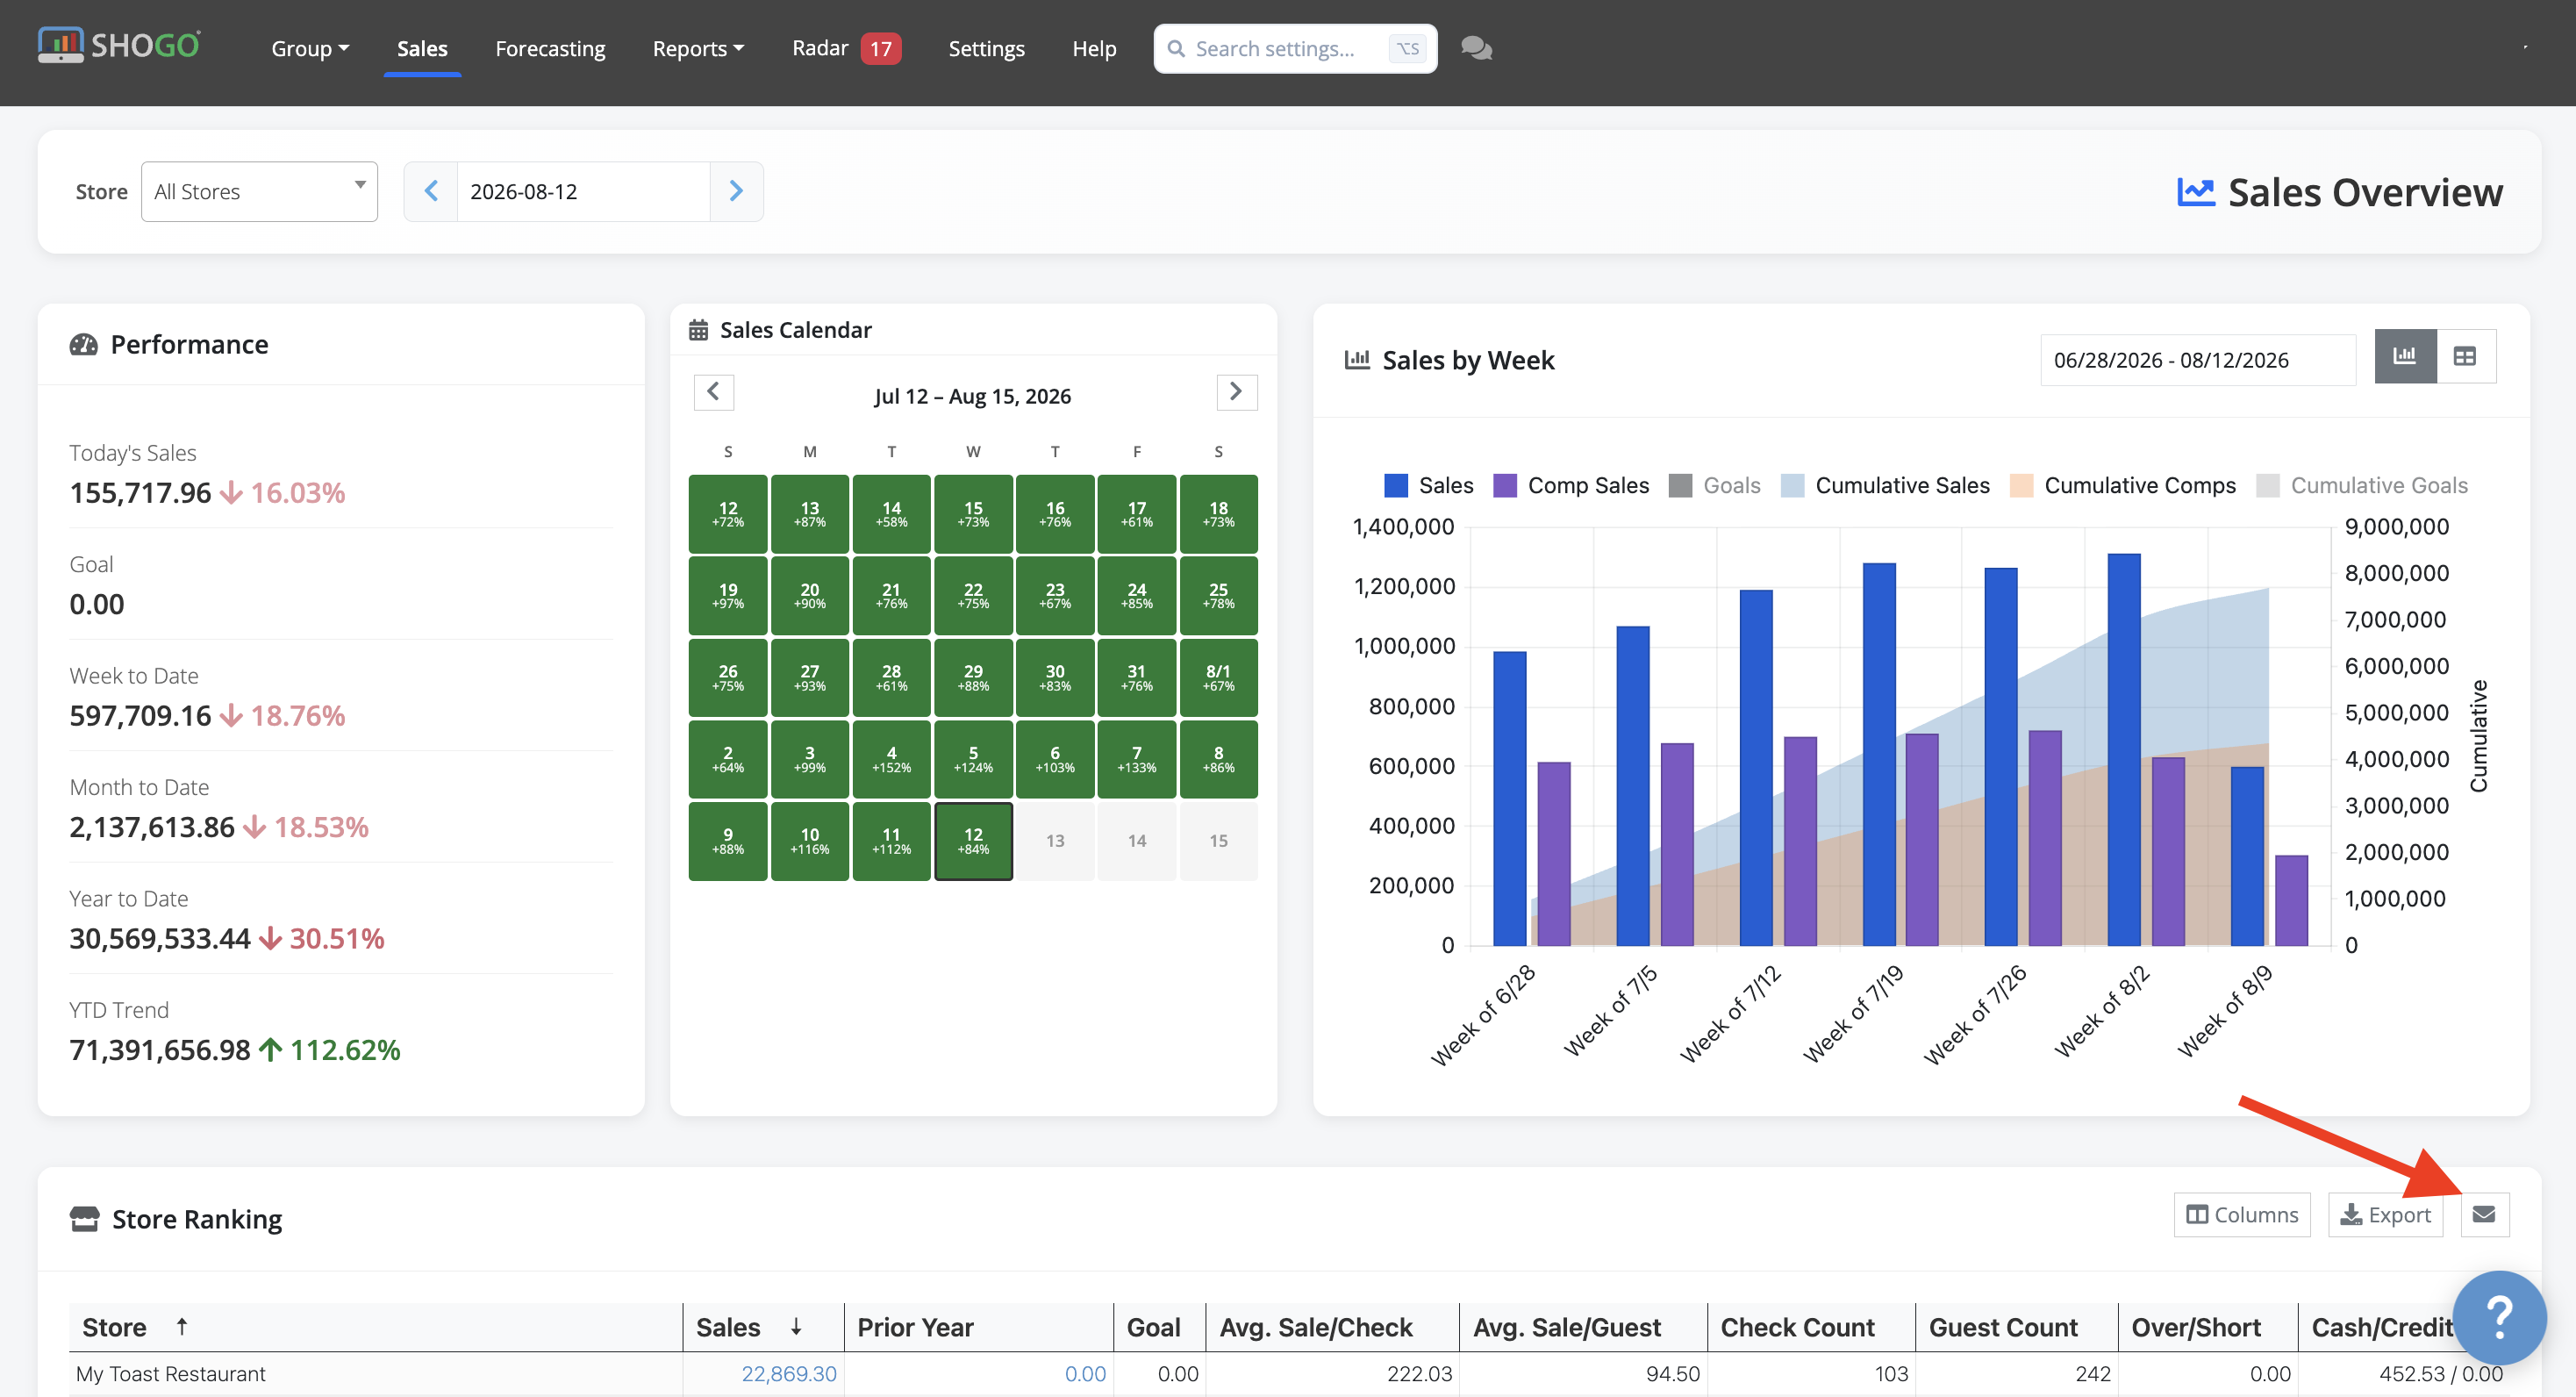Screen dimensions: 2576x1397
Task: Switch Sales by Week to table view
Action: 2466,356
